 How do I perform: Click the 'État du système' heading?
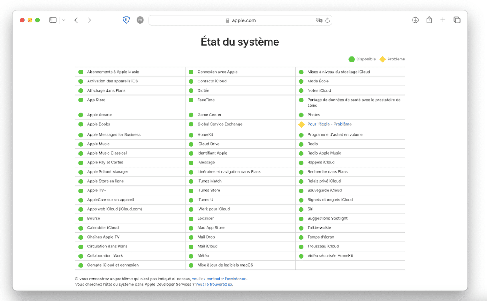click(240, 42)
